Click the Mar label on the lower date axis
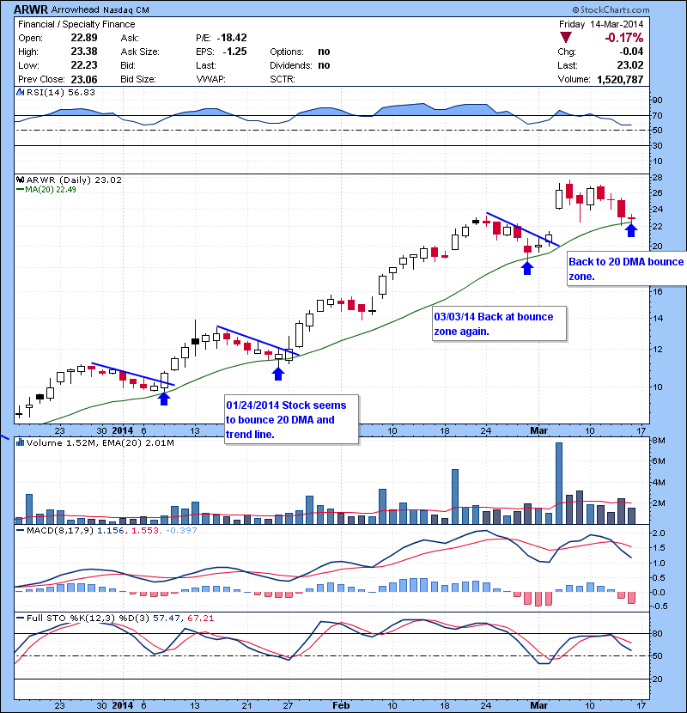 (x=538, y=705)
